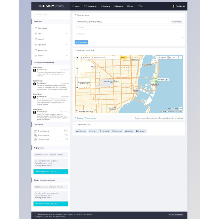The width and height of the screenshot is (219, 219).
Task: Open the map ruler tool
Action: tap(180, 108)
